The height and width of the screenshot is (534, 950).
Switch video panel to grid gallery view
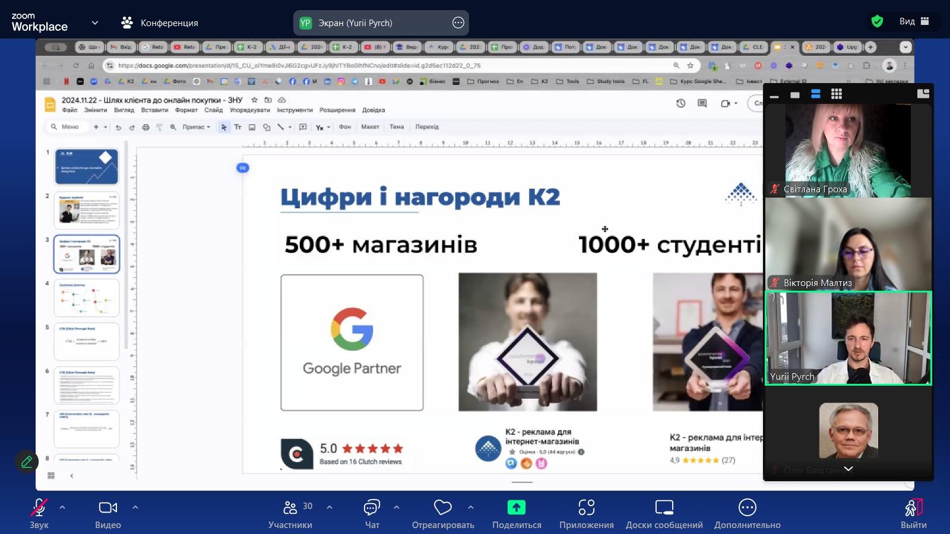(837, 94)
